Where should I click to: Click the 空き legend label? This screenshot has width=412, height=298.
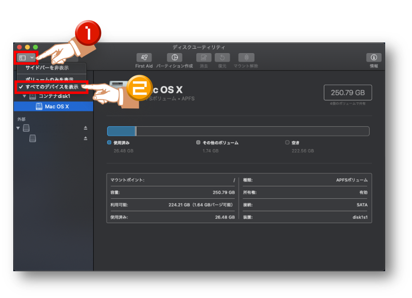click(295, 143)
